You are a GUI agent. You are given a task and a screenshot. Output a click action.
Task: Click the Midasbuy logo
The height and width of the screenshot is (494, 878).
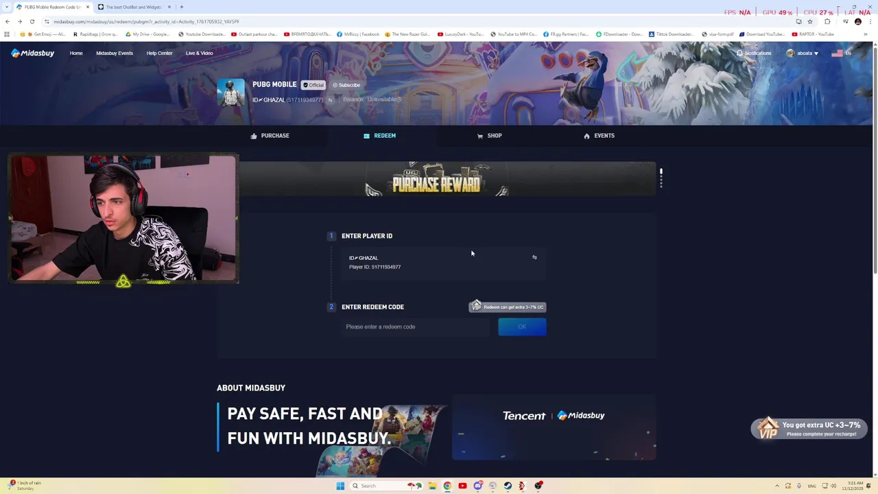pyautogui.click(x=32, y=53)
